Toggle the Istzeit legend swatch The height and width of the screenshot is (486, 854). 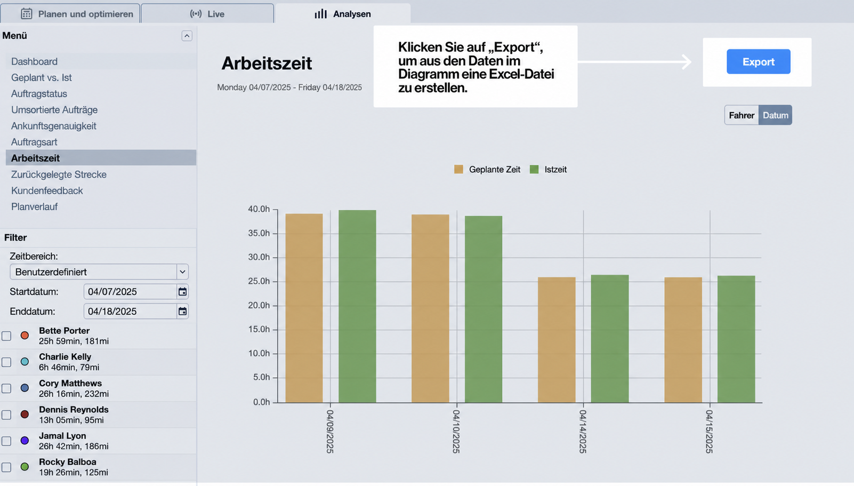click(534, 169)
